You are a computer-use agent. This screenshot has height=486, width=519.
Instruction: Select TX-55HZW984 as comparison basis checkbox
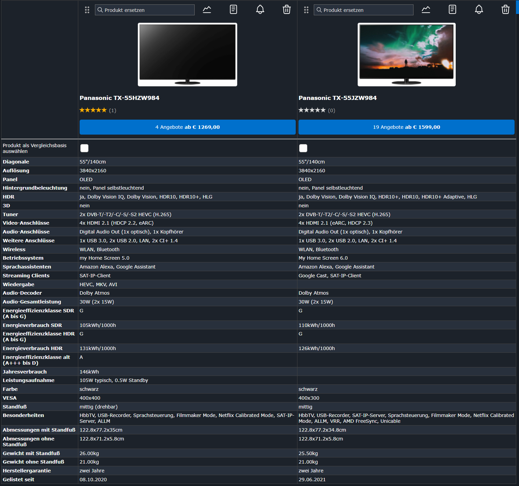pyautogui.click(x=84, y=148)
